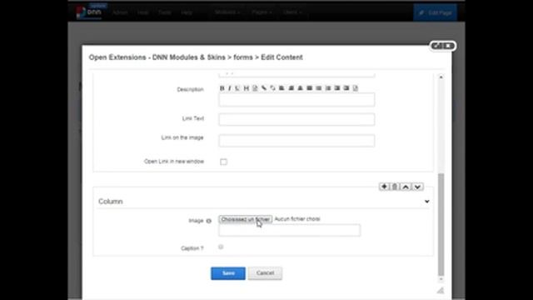Toggle the Caption checkbox
The height and width of the screenshot is (300, 533).
221,247
